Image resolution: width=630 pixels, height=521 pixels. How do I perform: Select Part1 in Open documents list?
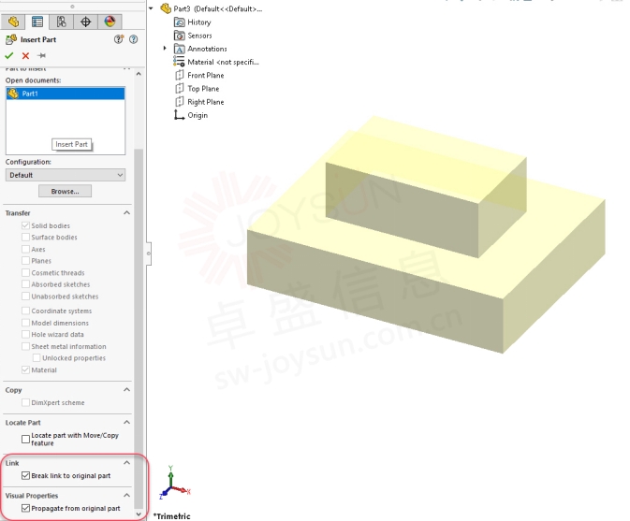pos(66,94)
